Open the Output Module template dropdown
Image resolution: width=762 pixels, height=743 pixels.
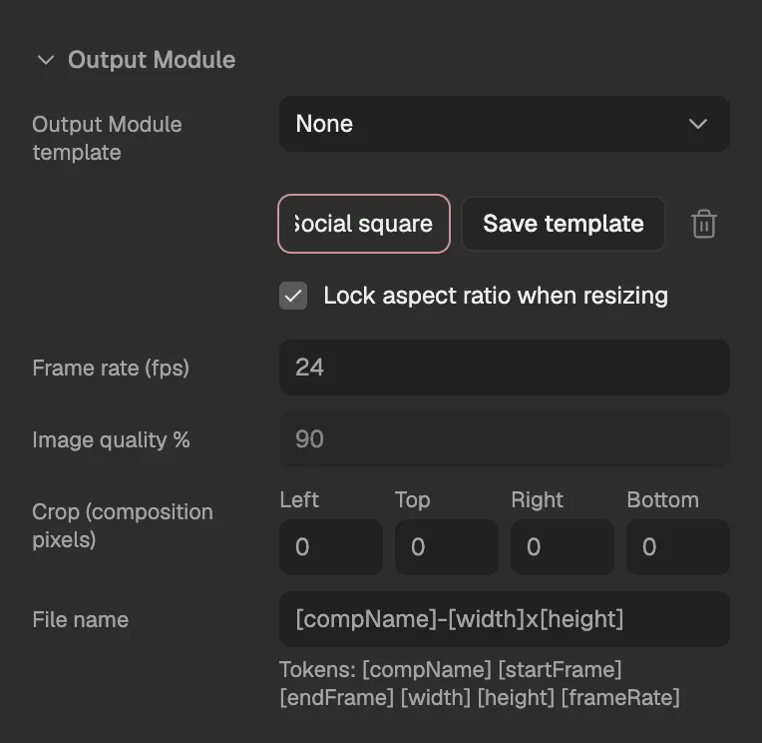coord(504,124)
